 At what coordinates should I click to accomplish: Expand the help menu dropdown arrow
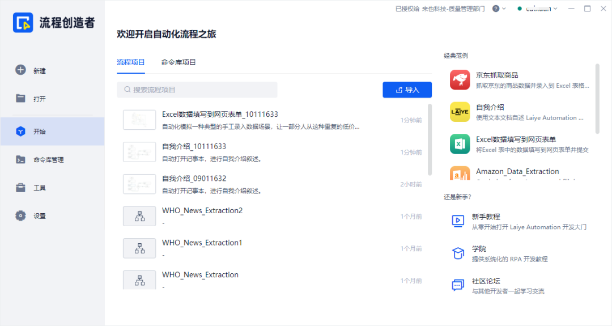click(x=504, y=9)
